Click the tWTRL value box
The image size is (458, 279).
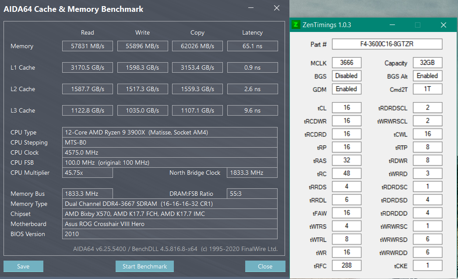tap(347, 239)
